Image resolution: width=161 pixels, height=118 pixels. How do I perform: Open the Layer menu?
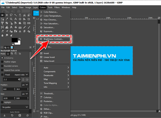tap(36, 7)
